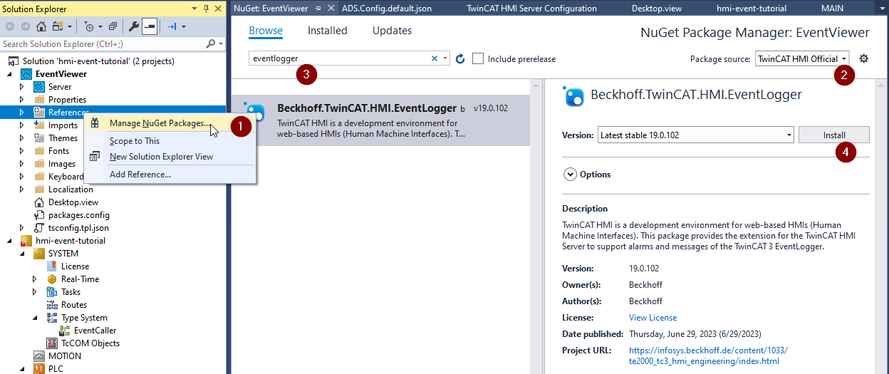
Task: Switch to the Browse tab
Action: point(266,31)
